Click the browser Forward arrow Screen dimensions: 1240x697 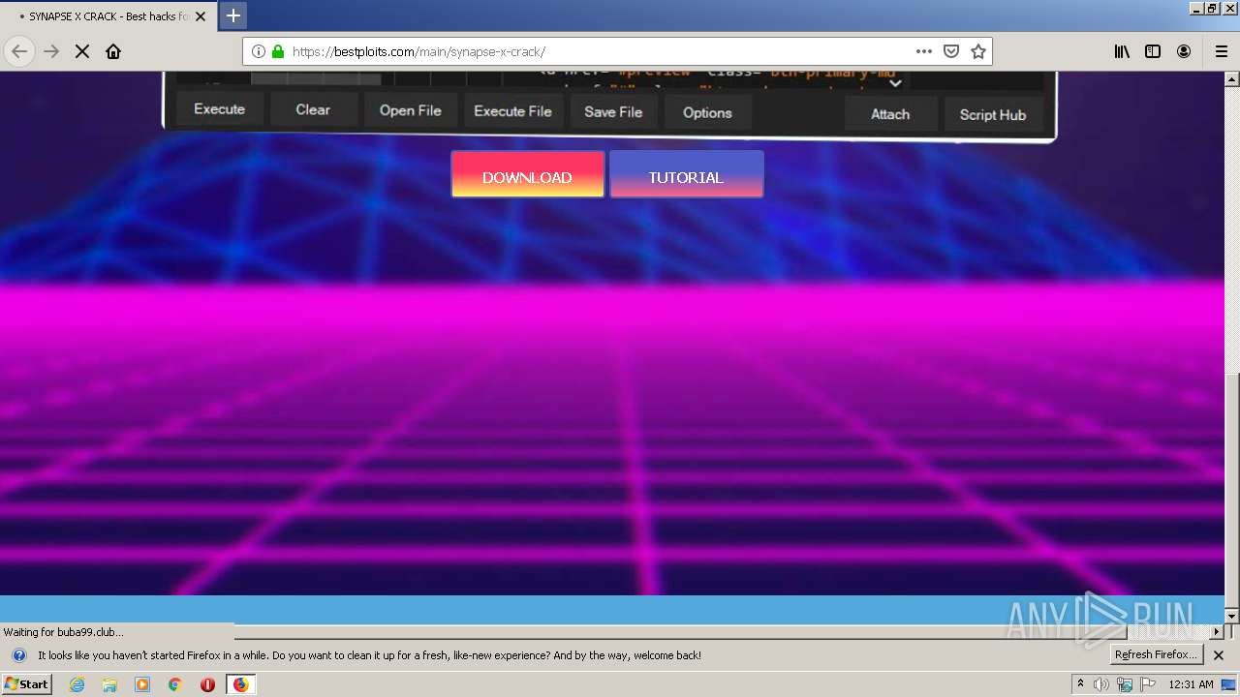[51, 51]
